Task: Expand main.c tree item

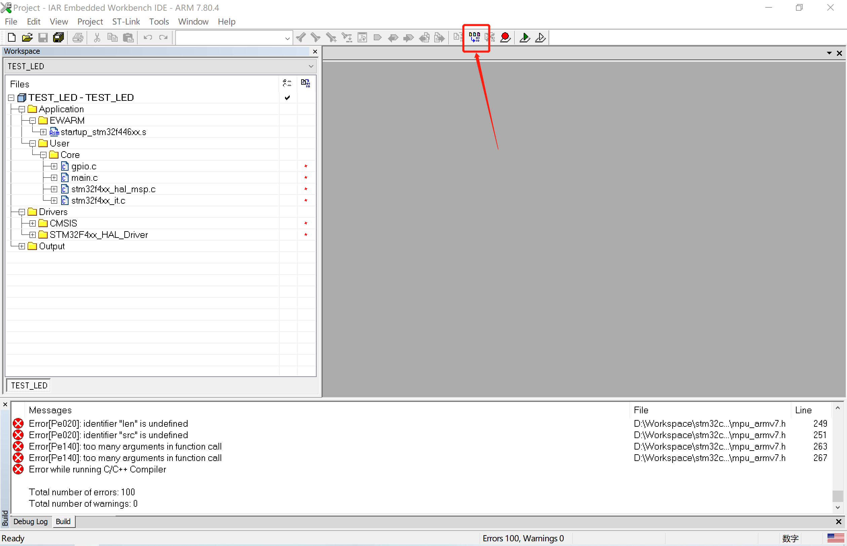Action: pos(54,178)
